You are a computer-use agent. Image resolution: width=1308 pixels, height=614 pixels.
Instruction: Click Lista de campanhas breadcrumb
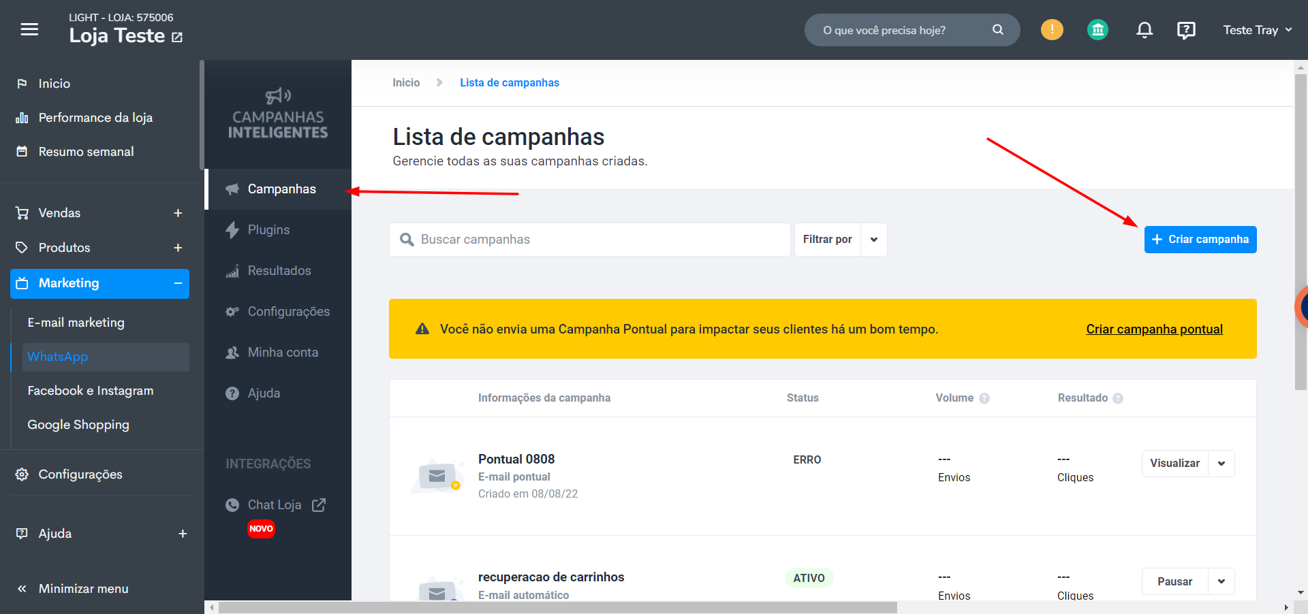click(510, 83)
